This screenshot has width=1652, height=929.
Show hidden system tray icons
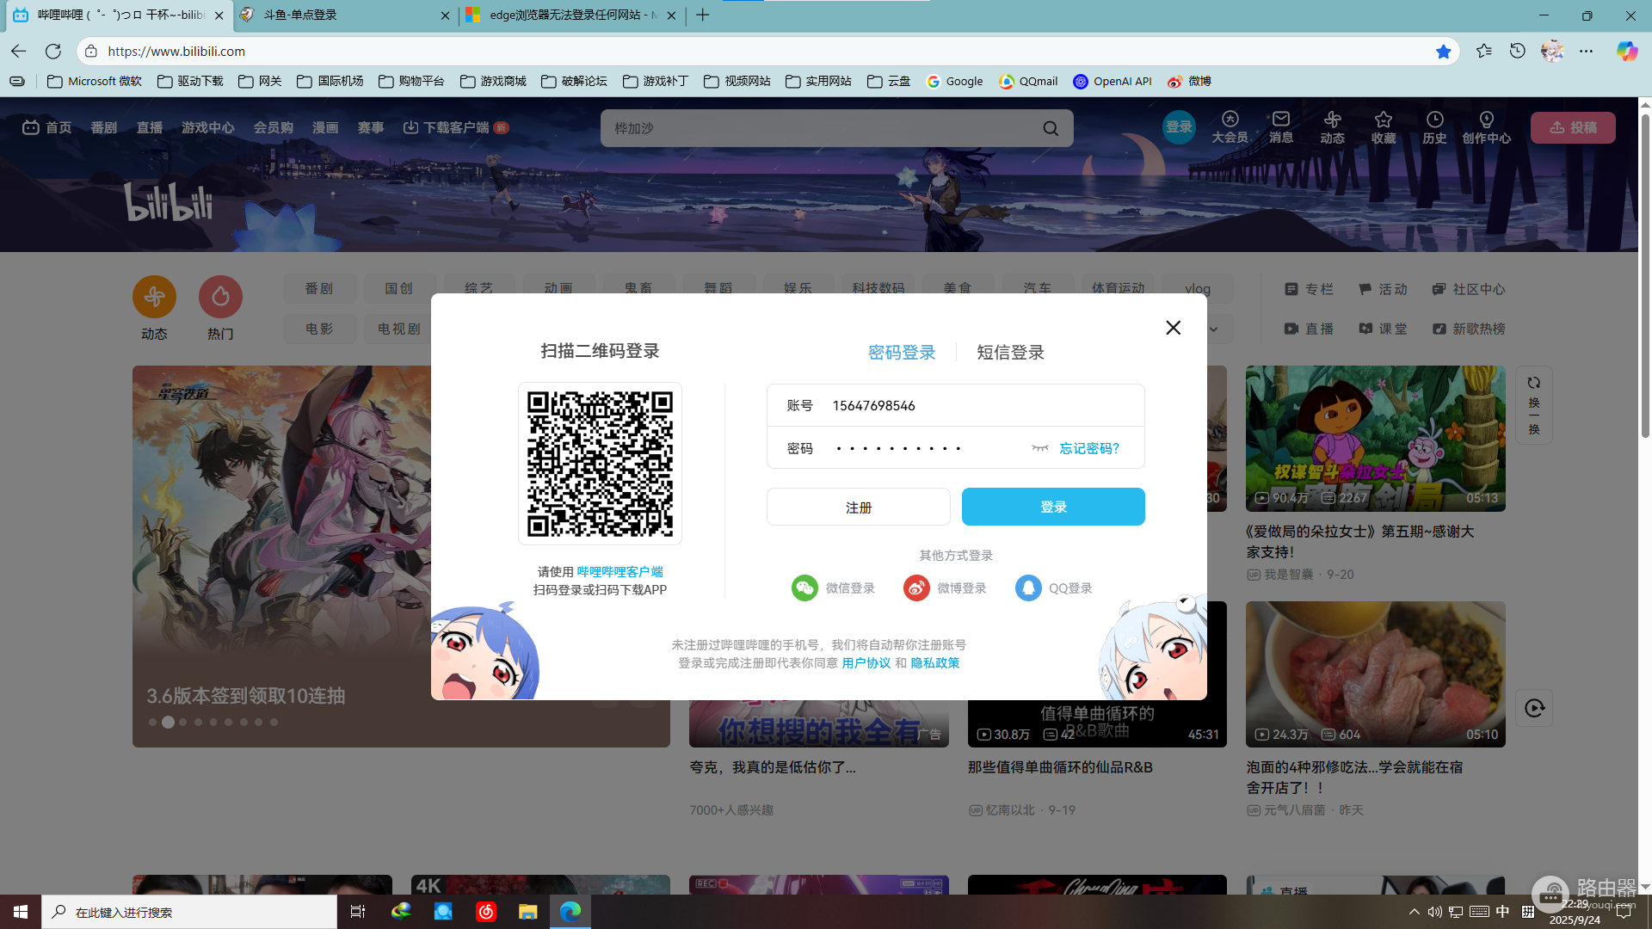coord(1414,912)
